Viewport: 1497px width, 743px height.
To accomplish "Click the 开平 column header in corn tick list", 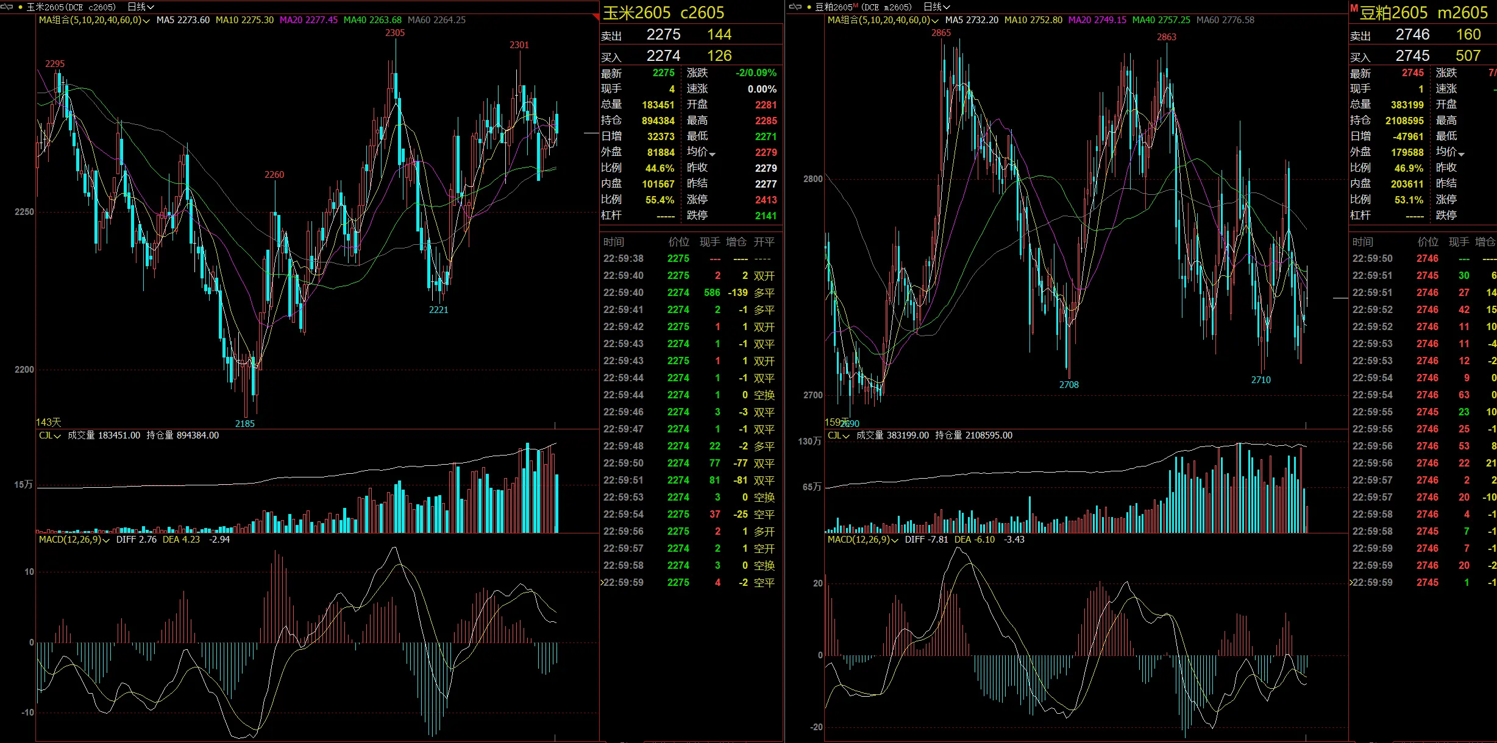I will (x=764, y=242).
